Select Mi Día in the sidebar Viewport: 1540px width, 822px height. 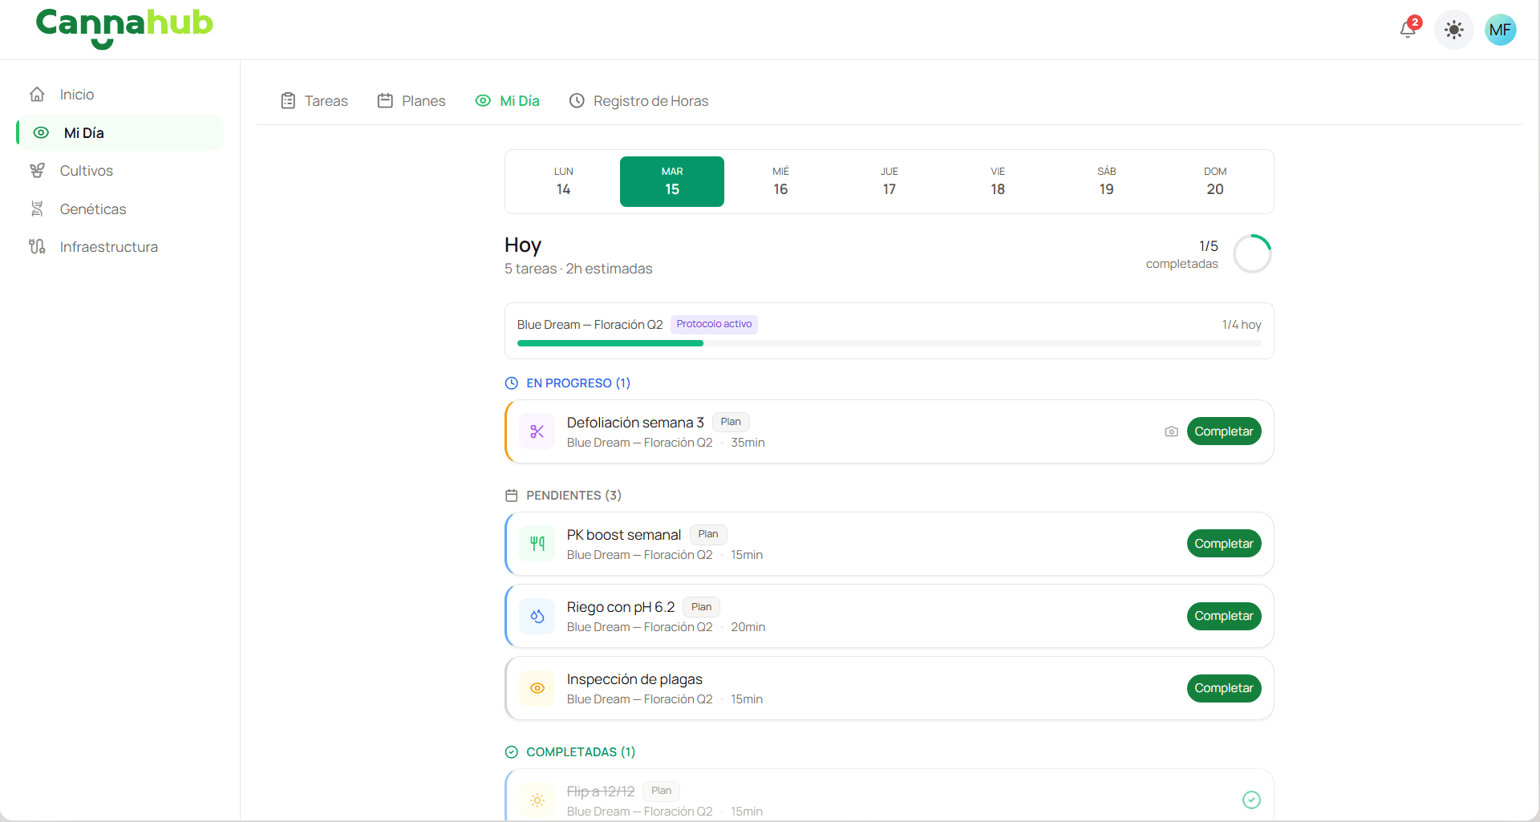[x=120, y=132]
